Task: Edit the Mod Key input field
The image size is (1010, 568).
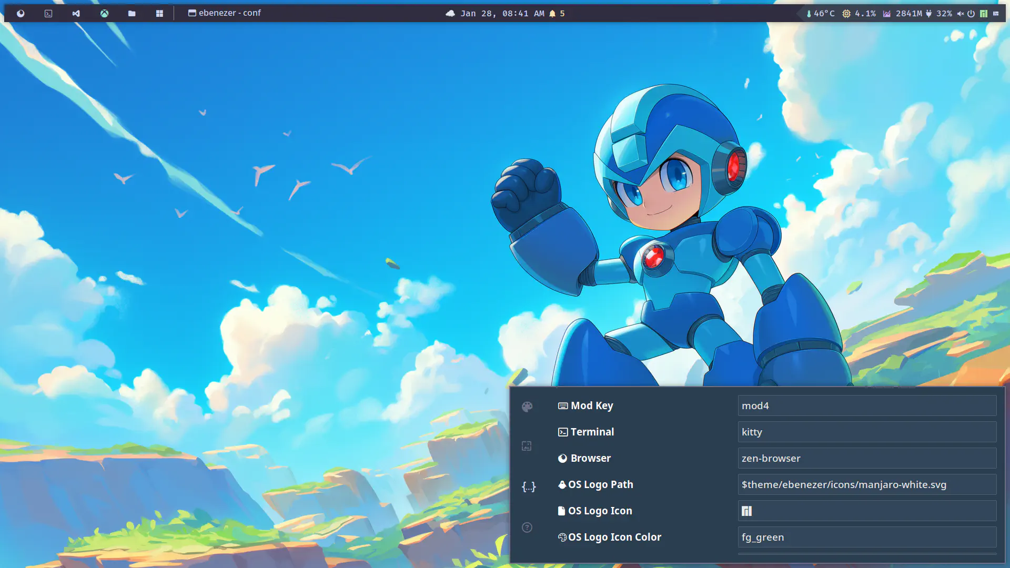Action: [866, 405]
